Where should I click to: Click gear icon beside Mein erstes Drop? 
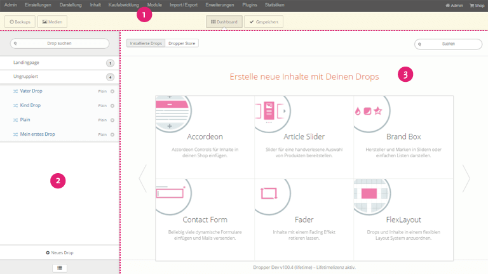(x=112, y=134)
